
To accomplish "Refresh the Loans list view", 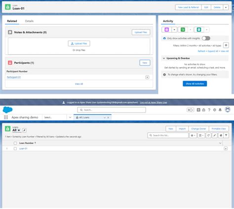I will coord(208,135).
